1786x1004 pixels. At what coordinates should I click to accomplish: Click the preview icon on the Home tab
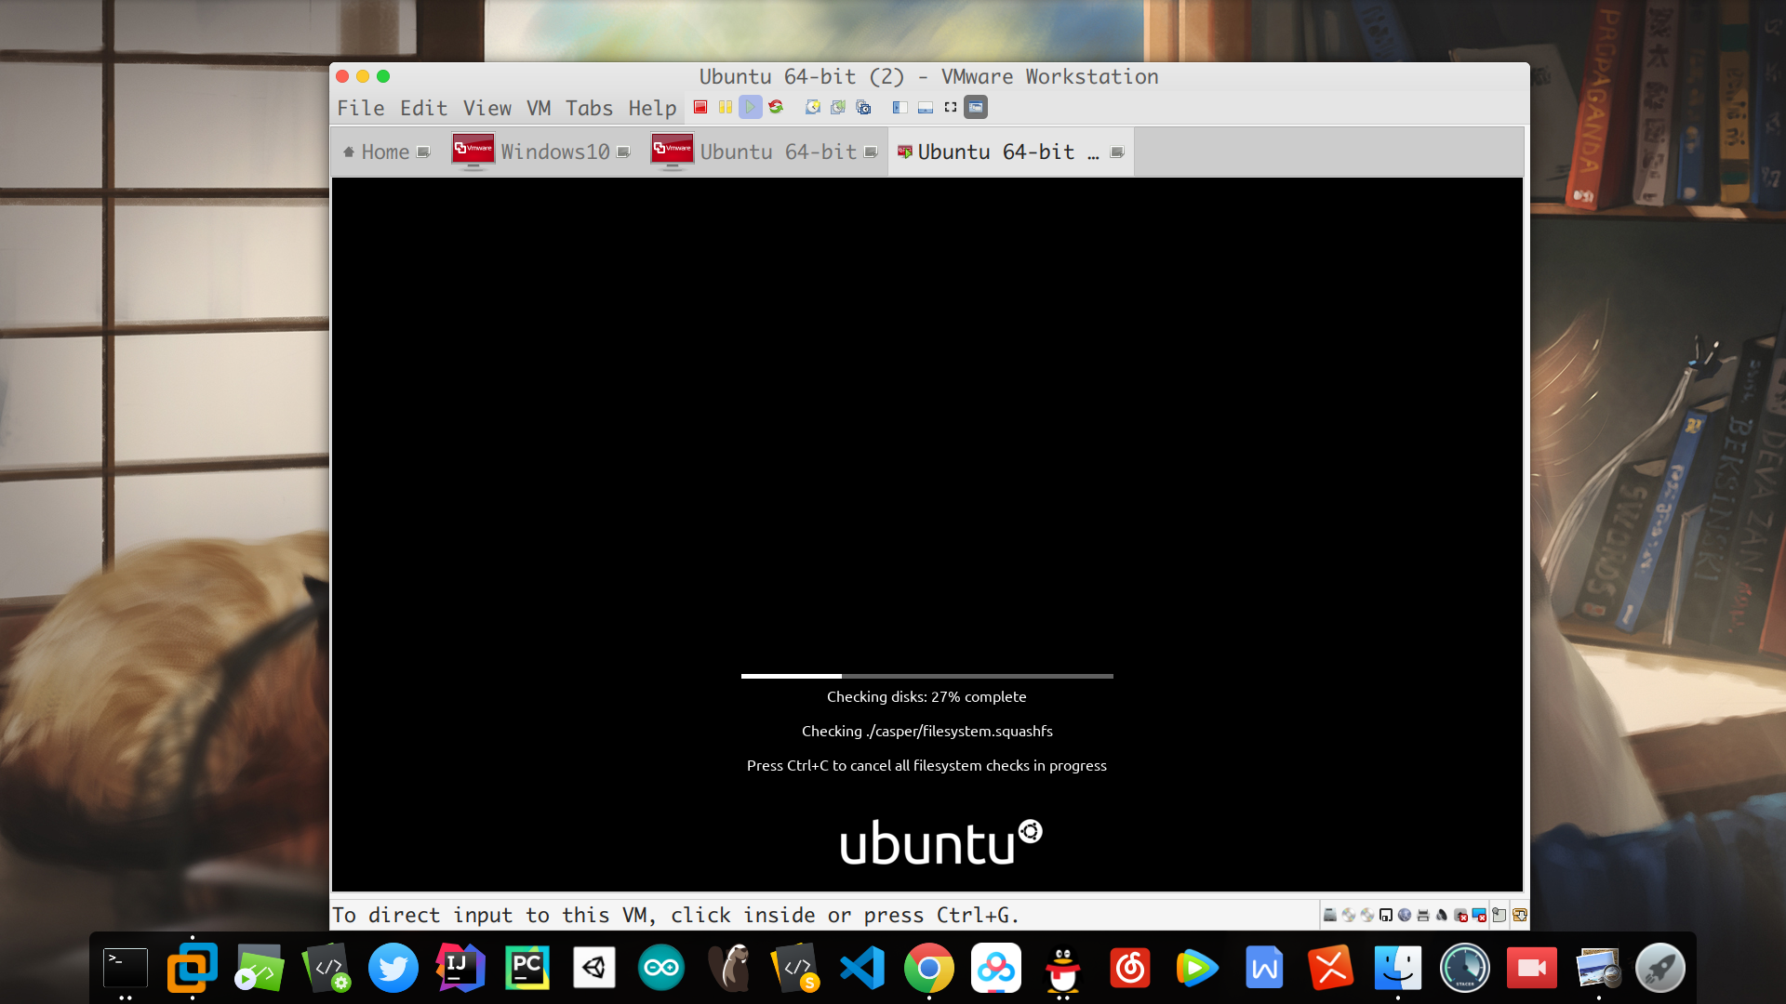tap(423, 150)
